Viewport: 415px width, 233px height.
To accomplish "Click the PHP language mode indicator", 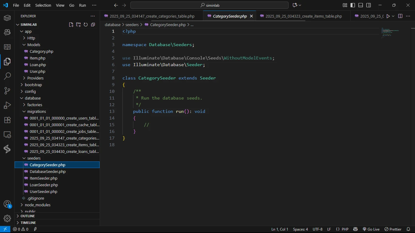I will 345,229.
